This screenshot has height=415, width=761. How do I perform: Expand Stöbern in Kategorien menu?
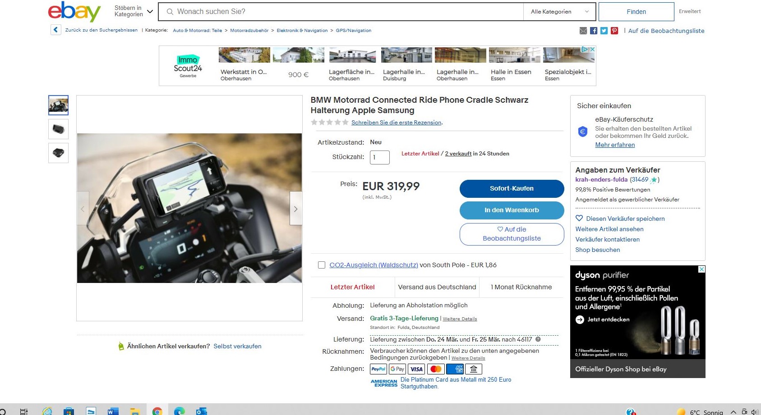[x=134, y=11]
